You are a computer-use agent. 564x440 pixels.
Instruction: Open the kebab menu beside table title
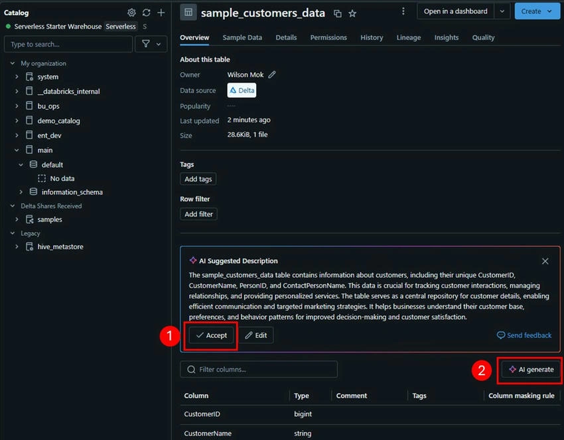click(x=403, y=11)
